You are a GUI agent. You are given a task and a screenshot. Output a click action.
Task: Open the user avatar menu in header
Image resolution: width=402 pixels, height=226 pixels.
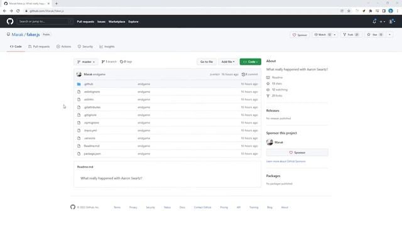click(392, 21)
